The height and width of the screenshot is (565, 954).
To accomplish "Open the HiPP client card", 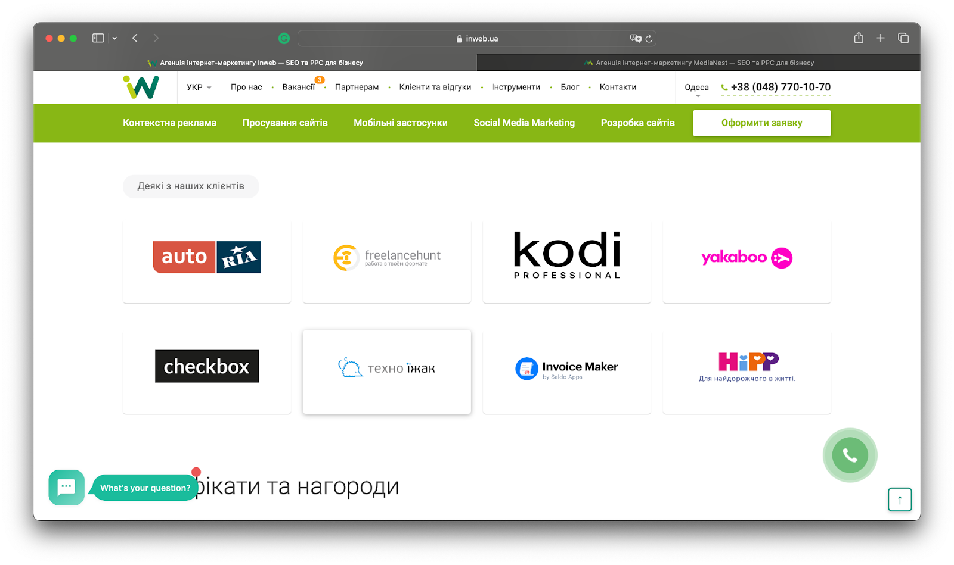I will click(747, 372).
